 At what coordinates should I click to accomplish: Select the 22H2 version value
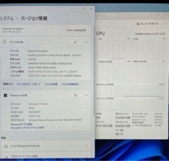pyautogui.click(x=31, y=108)
